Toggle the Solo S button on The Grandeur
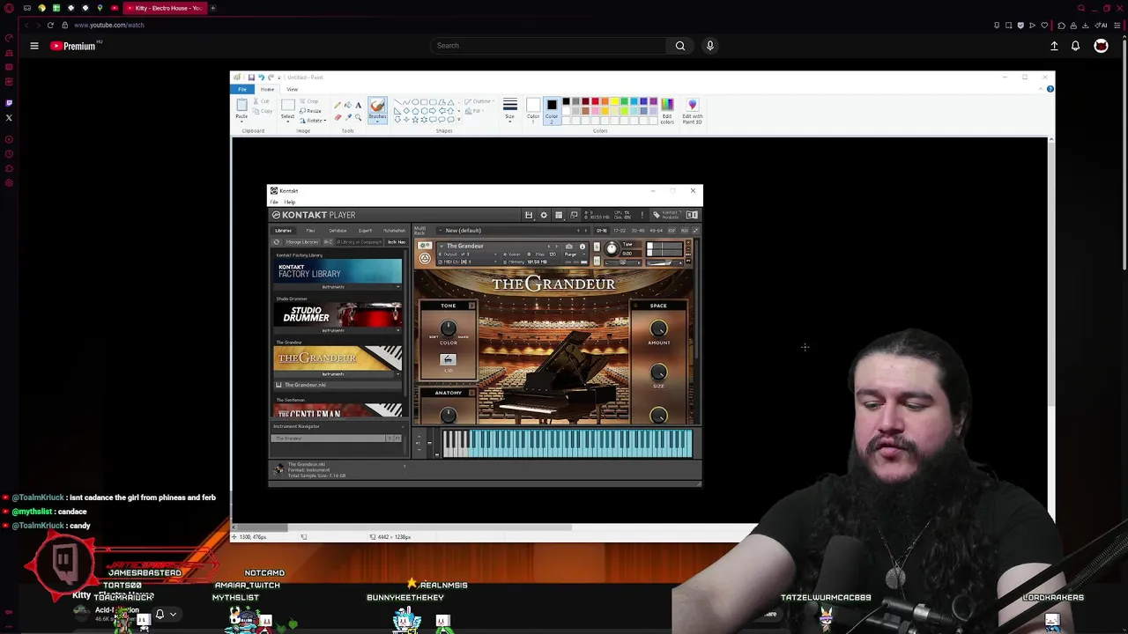This screenshot has height=634, width=1128. pos(597,247)
